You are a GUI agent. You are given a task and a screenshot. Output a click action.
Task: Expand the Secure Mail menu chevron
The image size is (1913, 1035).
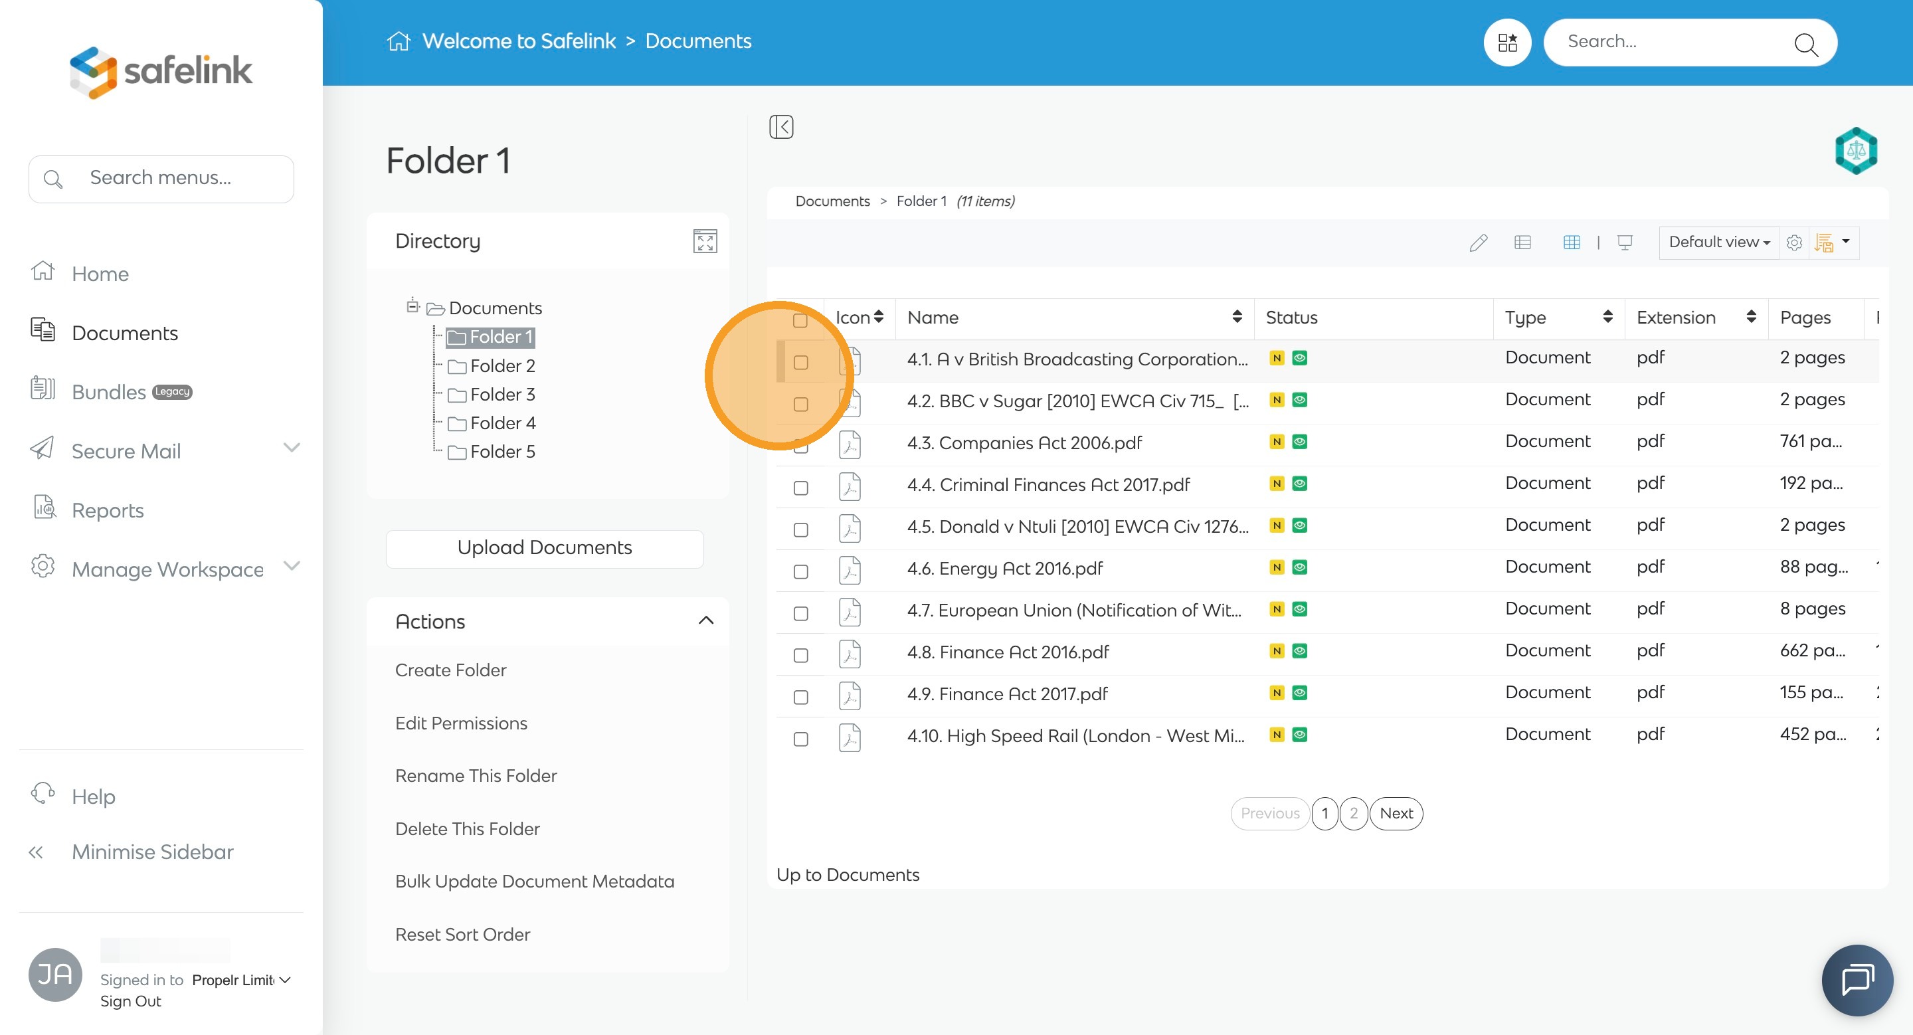pyautogui.click(x=292, y=448)
